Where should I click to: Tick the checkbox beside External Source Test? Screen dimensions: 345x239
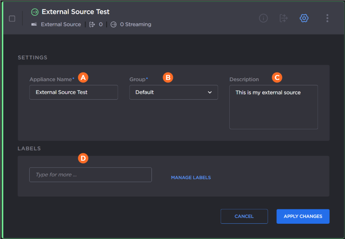tap(12, 19)
